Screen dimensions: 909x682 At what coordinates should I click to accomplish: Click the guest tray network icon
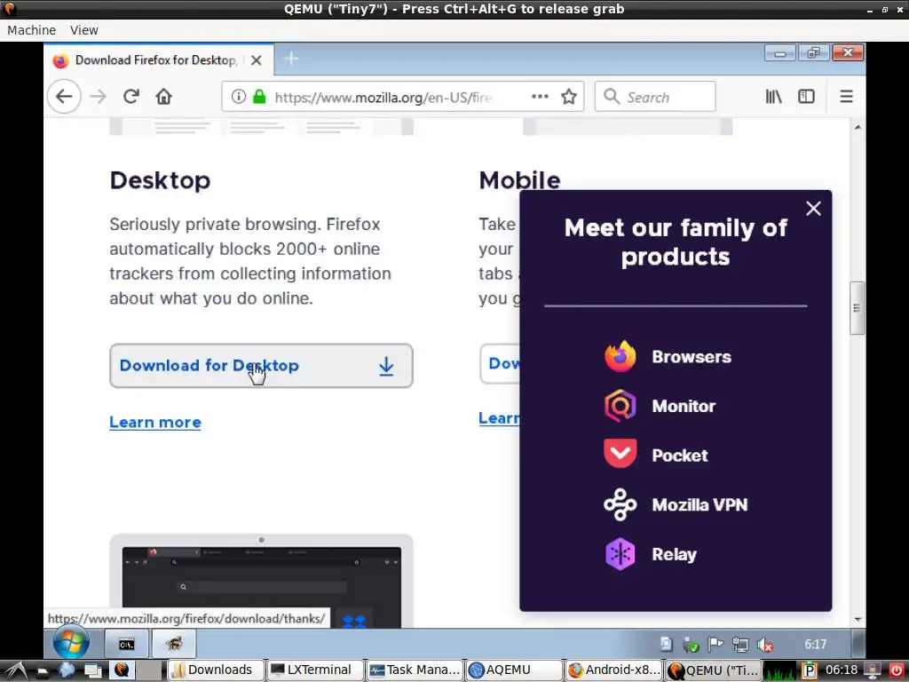tap(740, 645)
